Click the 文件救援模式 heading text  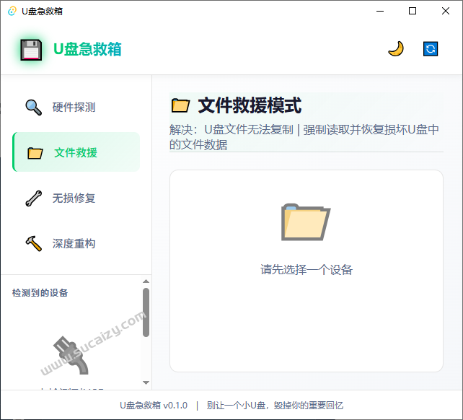250,105
